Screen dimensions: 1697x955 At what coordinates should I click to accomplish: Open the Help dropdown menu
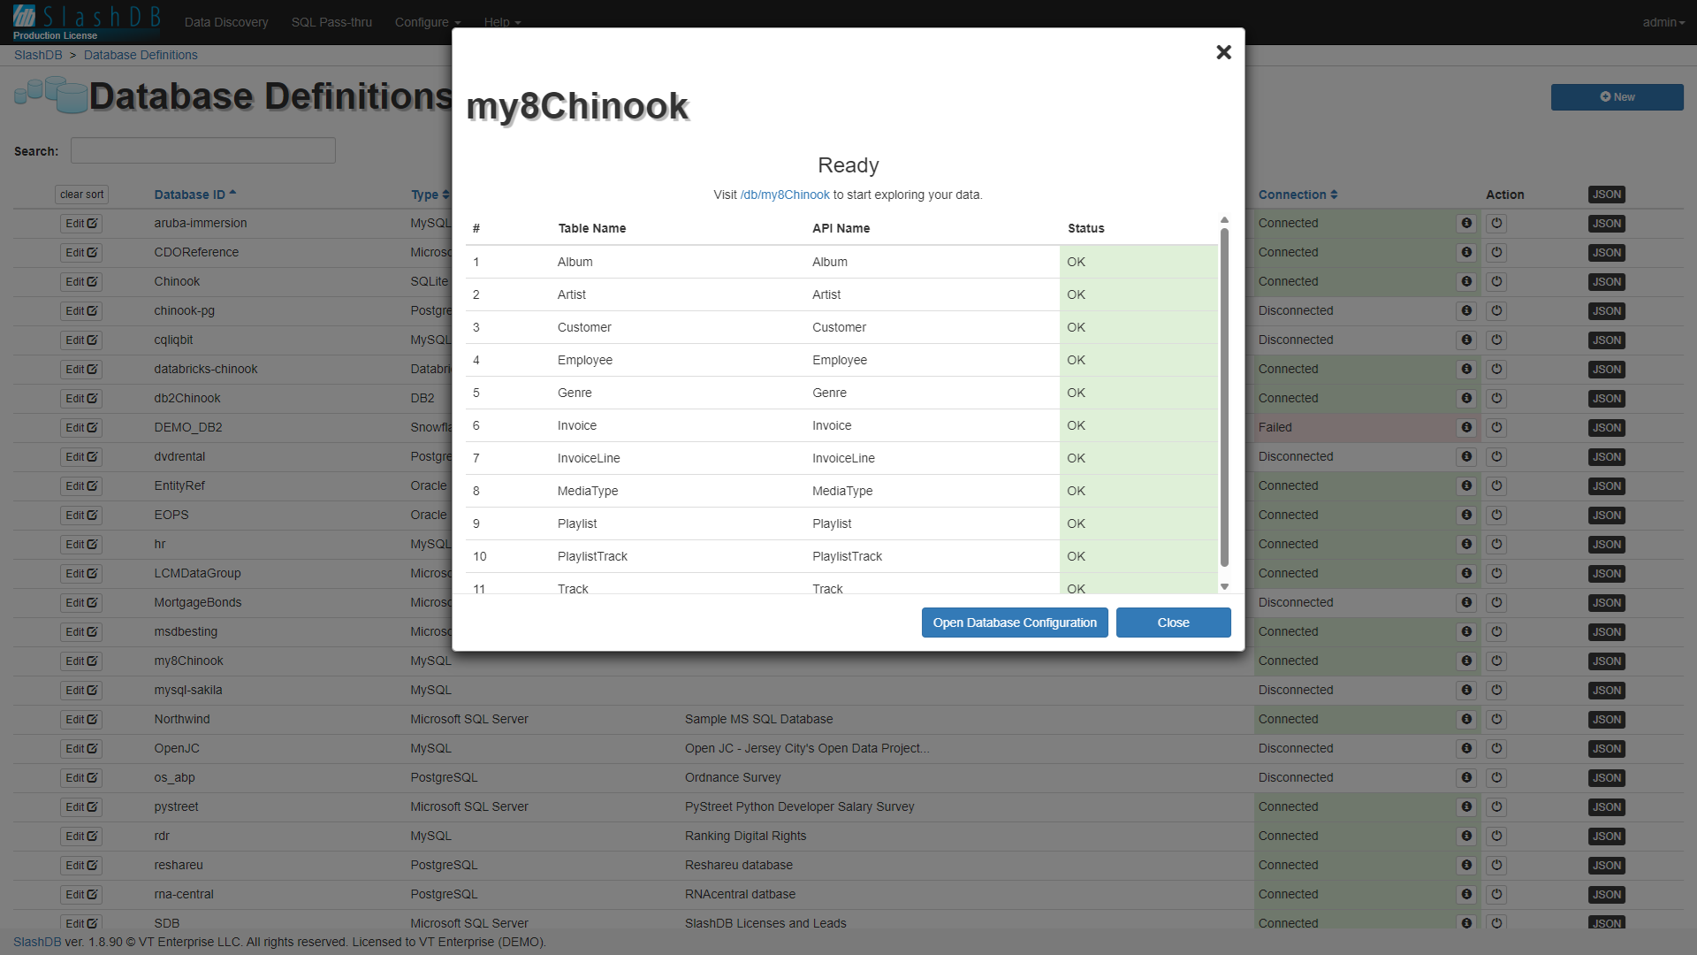click(502, 22)
